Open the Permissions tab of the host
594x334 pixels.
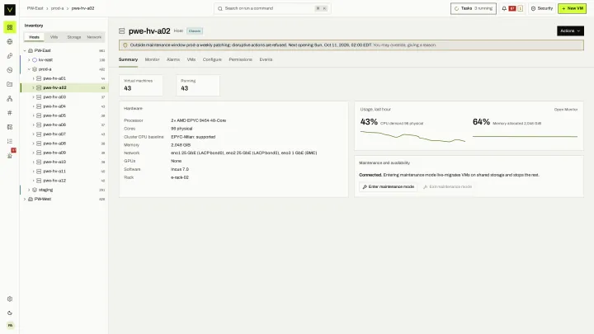point(240,59)
